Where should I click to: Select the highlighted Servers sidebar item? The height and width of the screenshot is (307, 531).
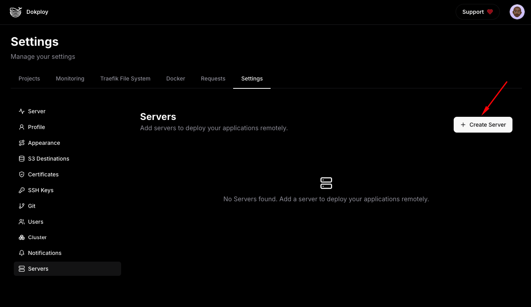pyautogui.click(x=67, y=269)
